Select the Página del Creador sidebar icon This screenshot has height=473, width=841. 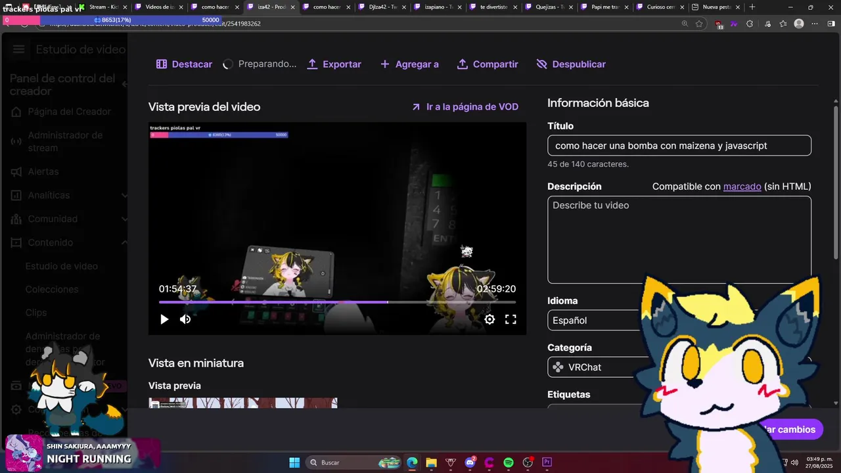[x=16, y=112]
